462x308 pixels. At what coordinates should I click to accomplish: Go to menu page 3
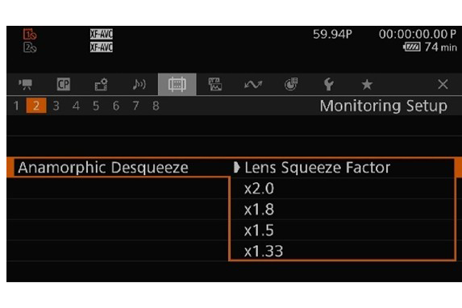pos(56,106)
